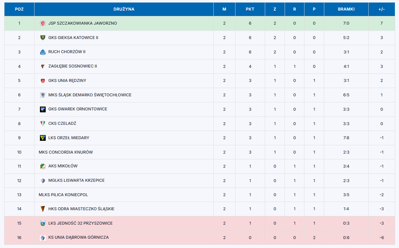Click the Zagłębie Sosnowiec II crest icon
Viewport: 399px width, 248px height.
click(x=42, y=66)
